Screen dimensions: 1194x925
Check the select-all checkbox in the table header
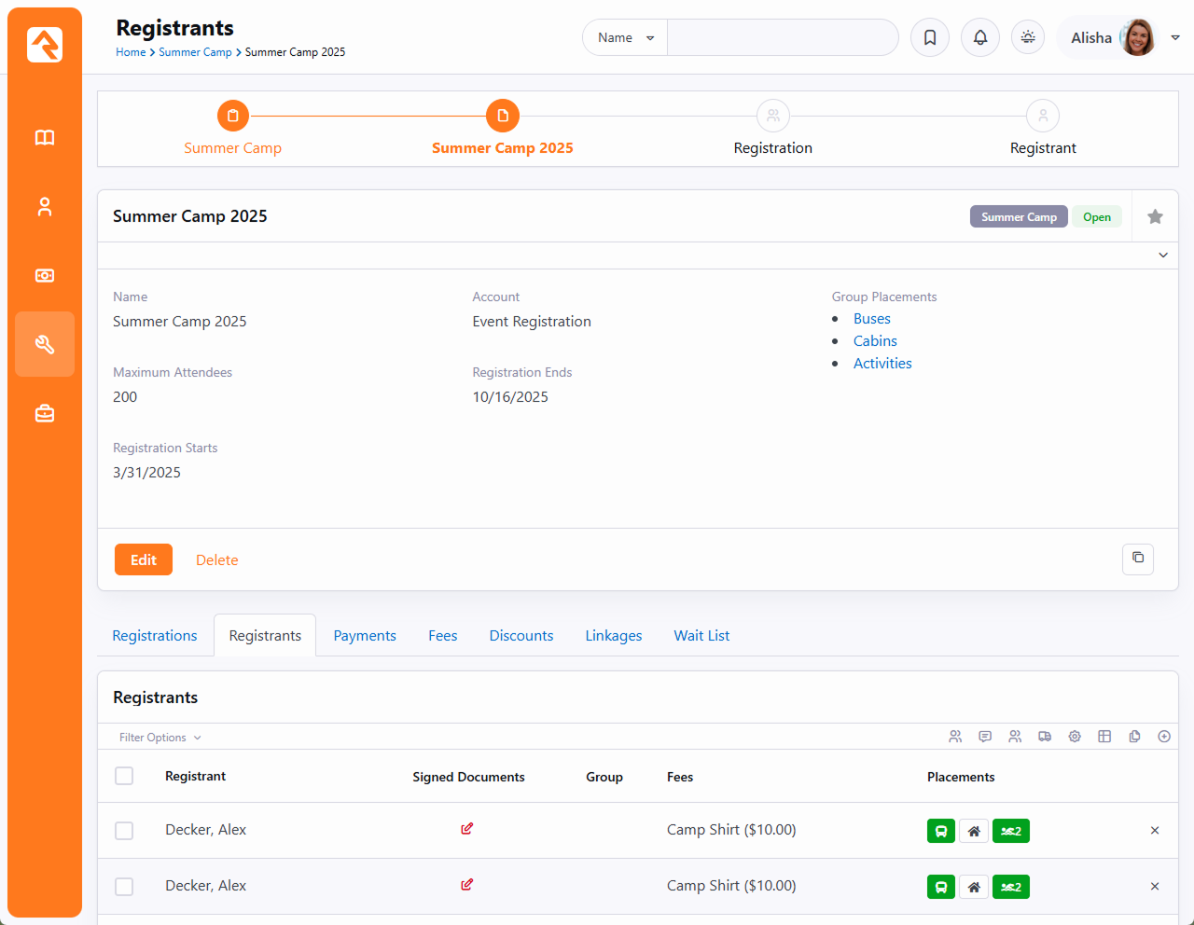(124, 776)
